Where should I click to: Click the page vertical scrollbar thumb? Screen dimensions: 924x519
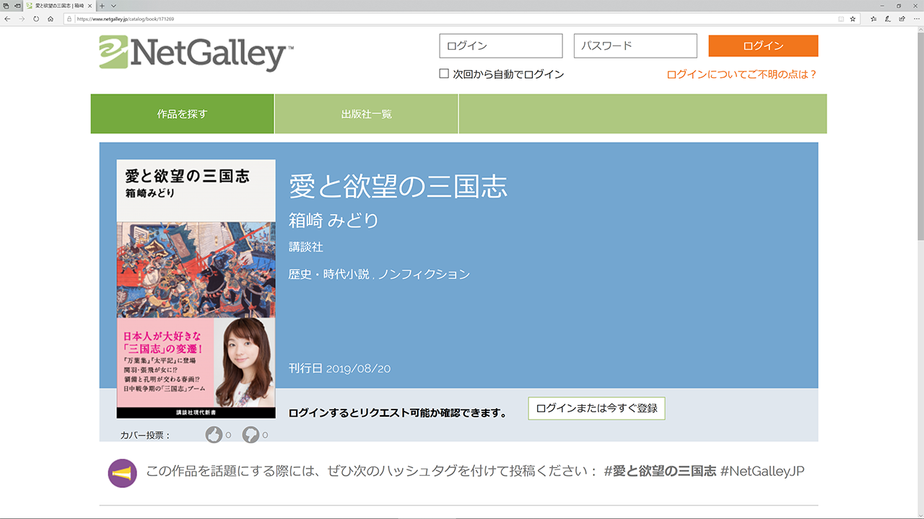coord(920,137)
